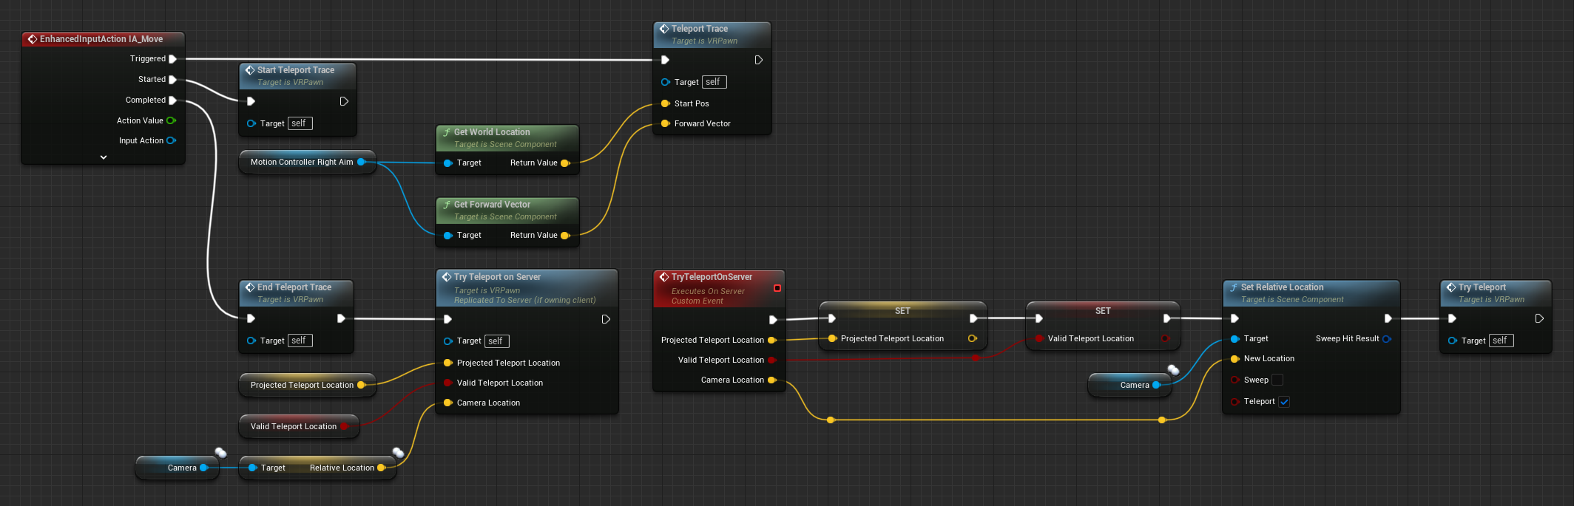Toggle the Teleport checkbox on Set Relative Location
The width and height of the screenshot is (1574, 506).
coord(1285,402)
